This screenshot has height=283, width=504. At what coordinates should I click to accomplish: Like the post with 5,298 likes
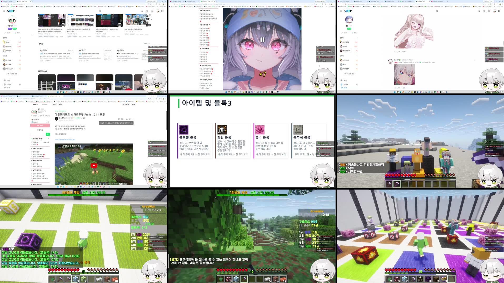(395, 88)
